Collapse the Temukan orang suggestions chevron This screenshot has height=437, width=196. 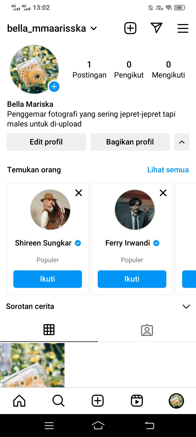[x=182, y=142]
